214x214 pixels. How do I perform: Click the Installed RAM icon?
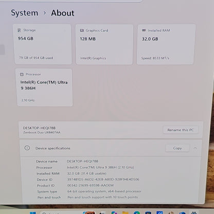pyautogui.click(x=144, y=30)
